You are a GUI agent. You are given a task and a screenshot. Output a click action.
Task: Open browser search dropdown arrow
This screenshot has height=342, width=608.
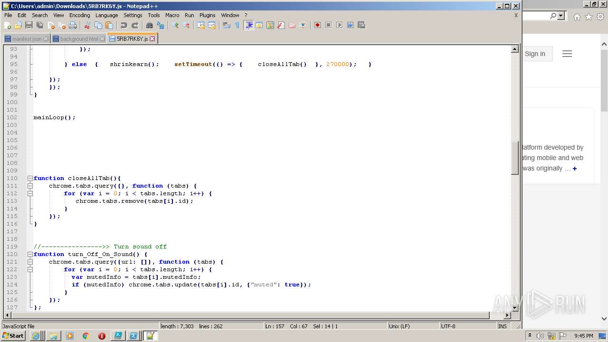pos(561,16)
